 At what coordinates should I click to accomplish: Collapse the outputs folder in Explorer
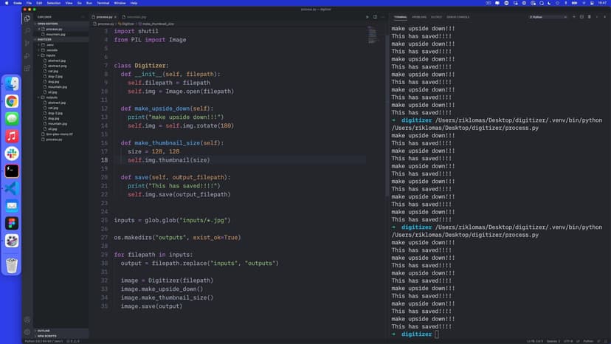pos(52,97)
